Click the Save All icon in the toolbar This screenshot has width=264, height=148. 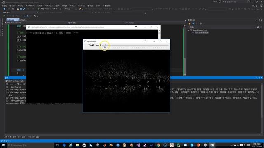[24, 9]
